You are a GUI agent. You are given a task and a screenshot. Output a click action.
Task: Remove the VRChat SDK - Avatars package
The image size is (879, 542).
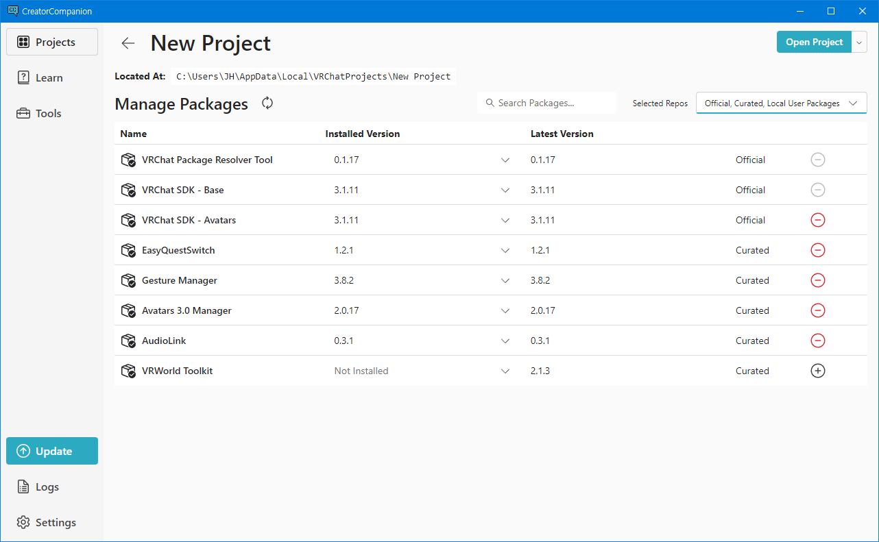click(x=817, y=220)
